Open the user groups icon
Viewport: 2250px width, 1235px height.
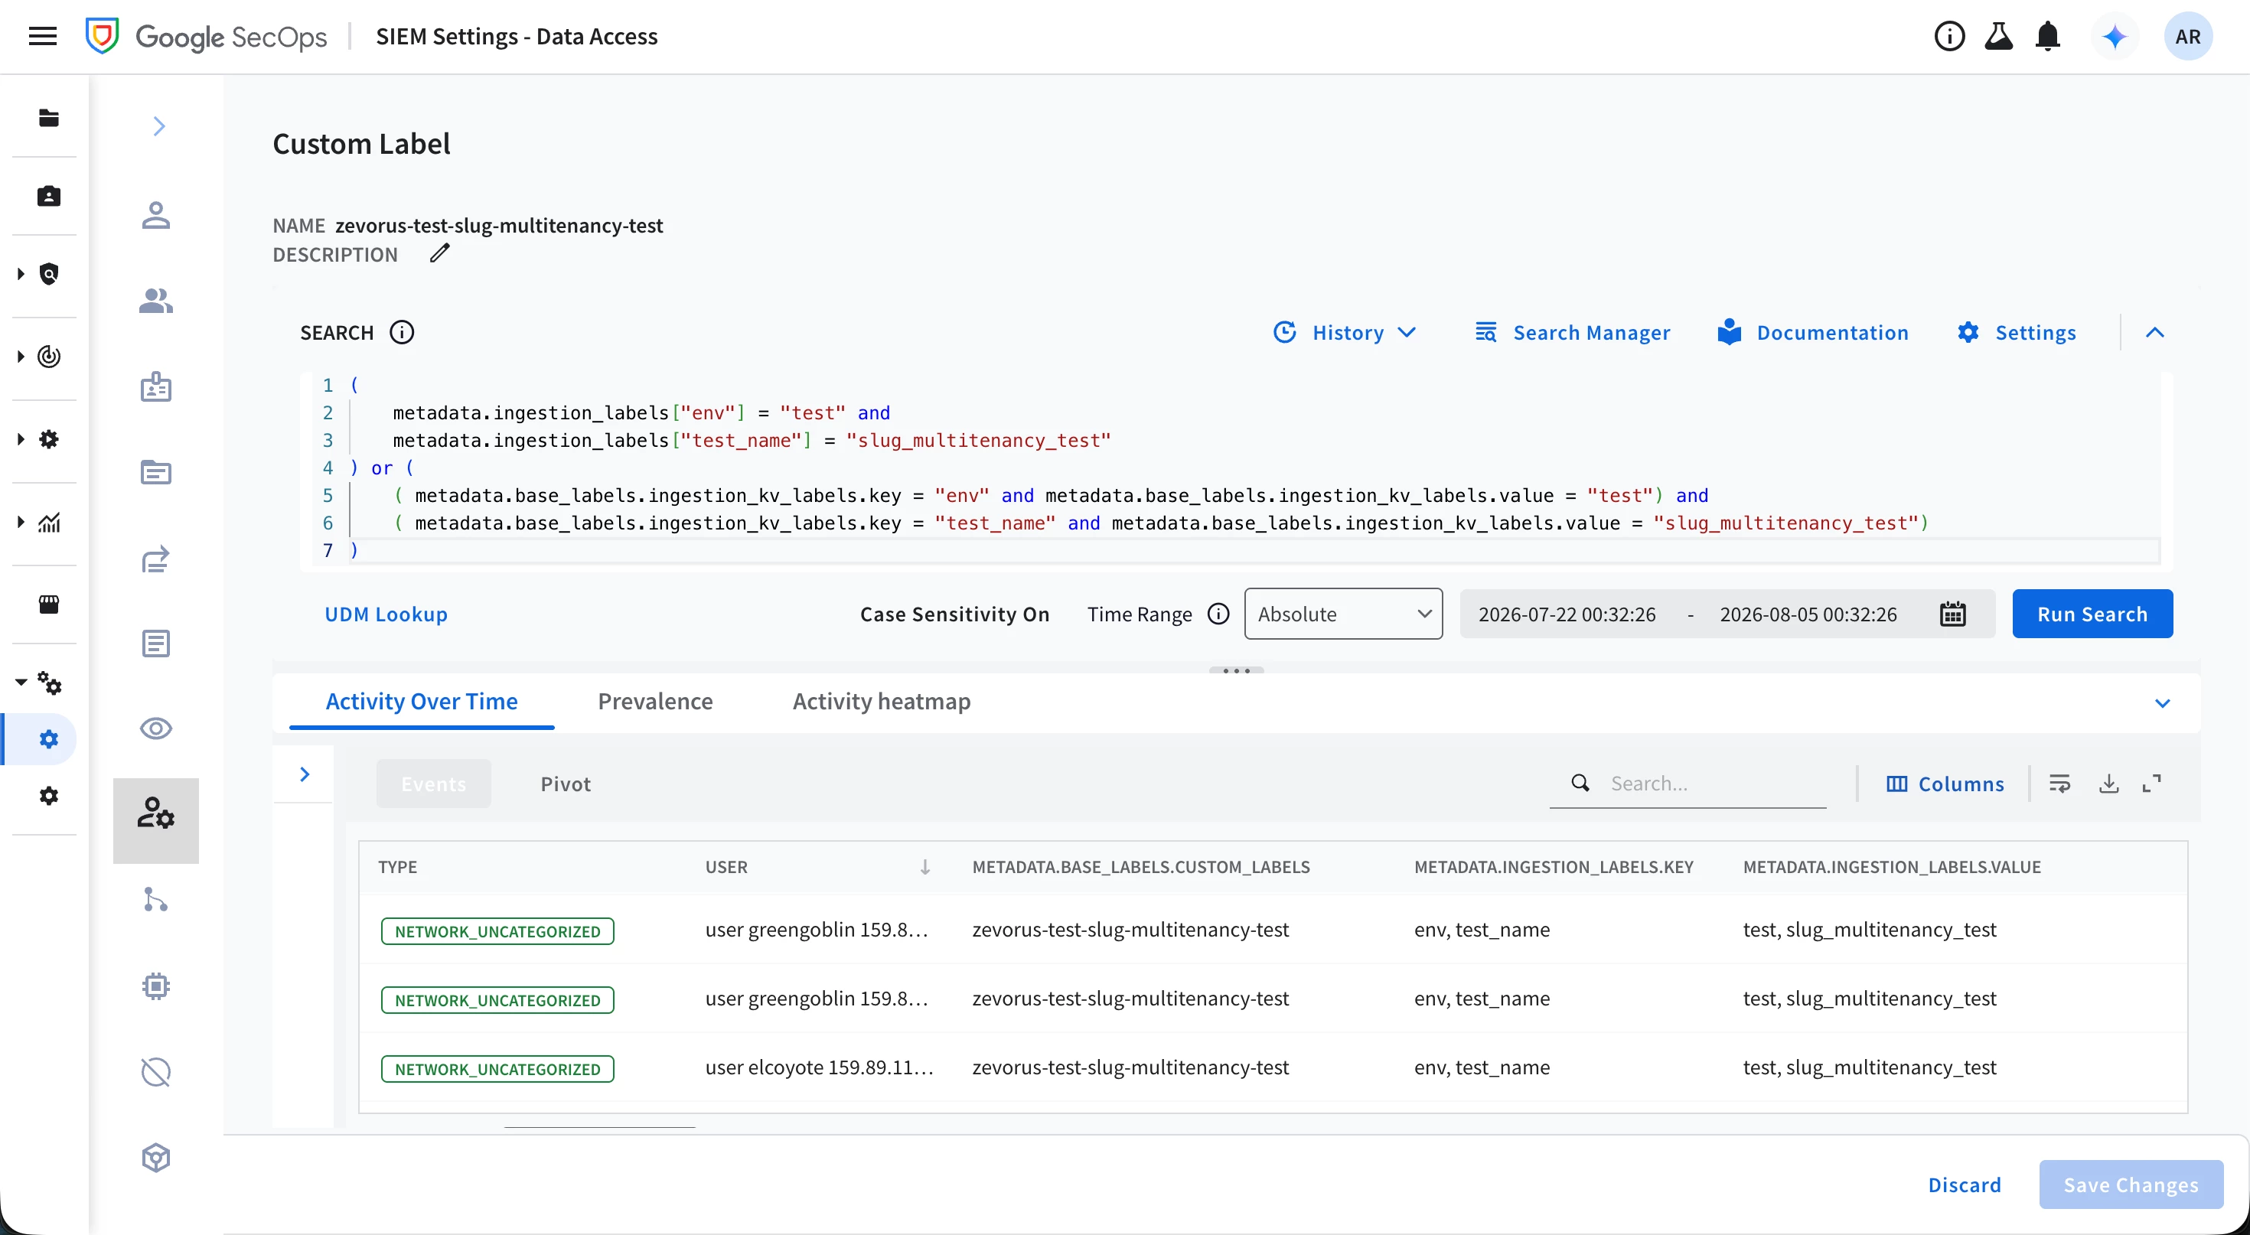[x=156, y=301]
